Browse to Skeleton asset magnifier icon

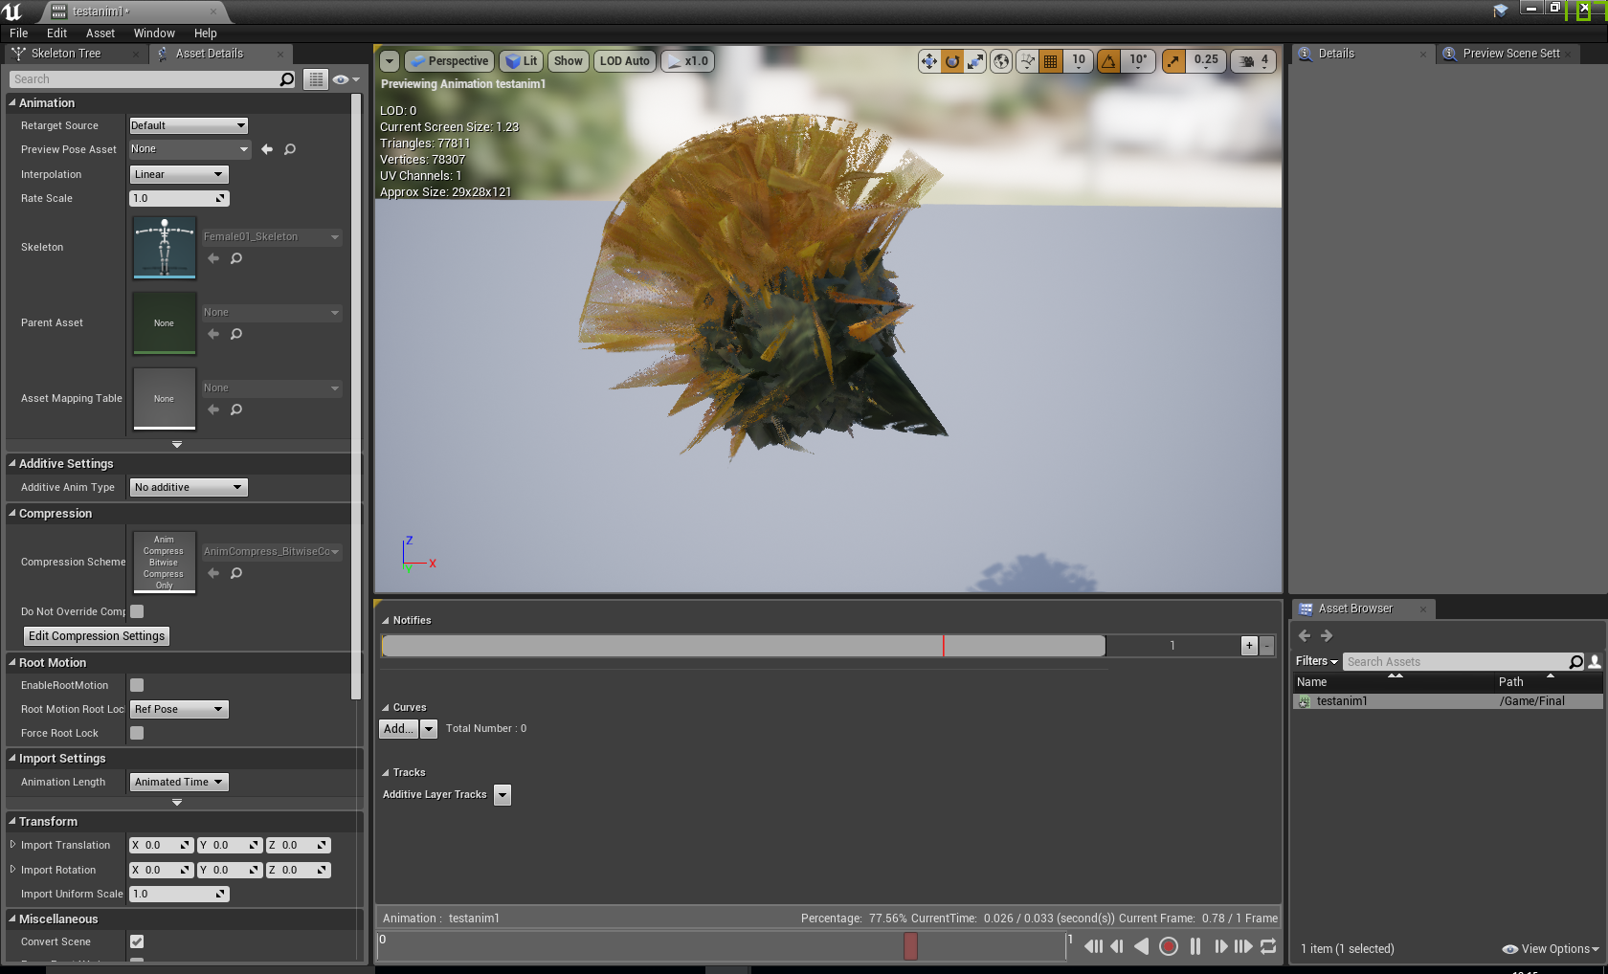tap(236, 258)
